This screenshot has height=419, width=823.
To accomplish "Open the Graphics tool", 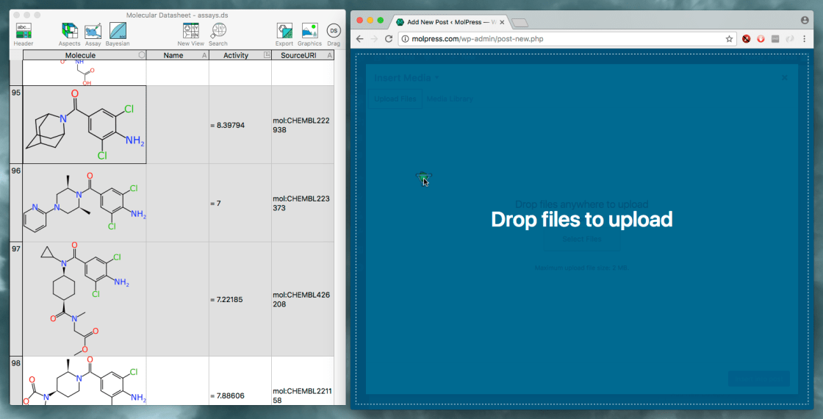I will (x=309, y=31).
